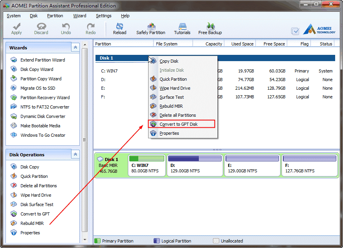Sort by the Free Space column header
Screen dimensions: 343x248
click(271, 44)
